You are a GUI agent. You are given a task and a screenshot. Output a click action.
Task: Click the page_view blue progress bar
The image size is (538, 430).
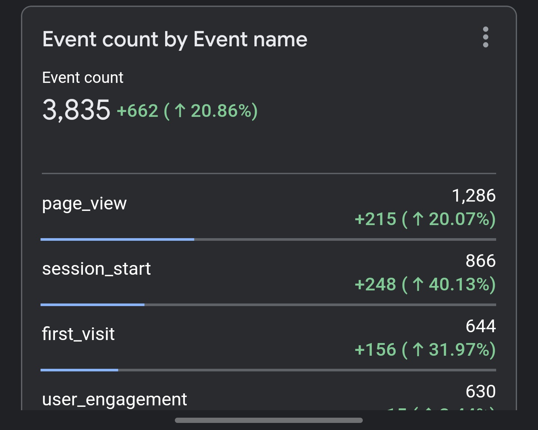117,239
